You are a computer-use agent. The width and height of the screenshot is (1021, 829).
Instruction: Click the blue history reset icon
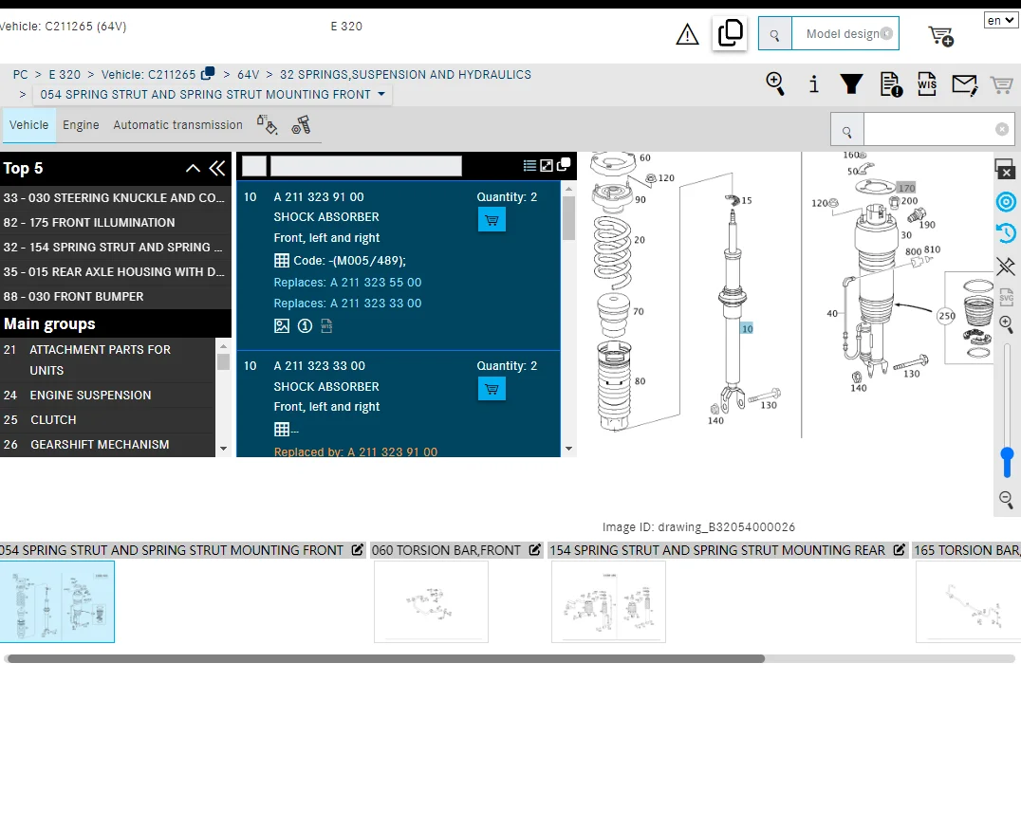1006,233
